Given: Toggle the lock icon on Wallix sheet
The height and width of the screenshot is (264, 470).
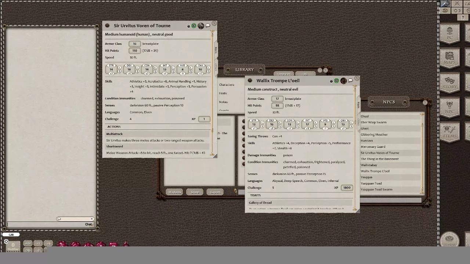Looking at the screenshot, I should tap(331, 81).
